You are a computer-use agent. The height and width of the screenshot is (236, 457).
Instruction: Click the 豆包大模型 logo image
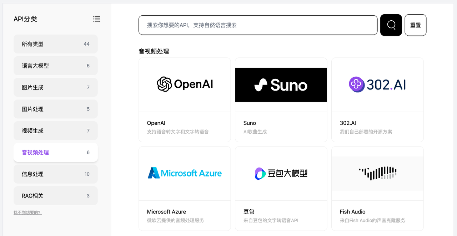281,173
